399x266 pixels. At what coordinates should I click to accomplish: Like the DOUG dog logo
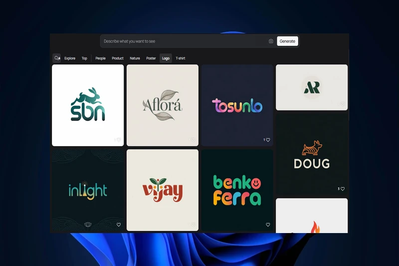click(343, 189)
